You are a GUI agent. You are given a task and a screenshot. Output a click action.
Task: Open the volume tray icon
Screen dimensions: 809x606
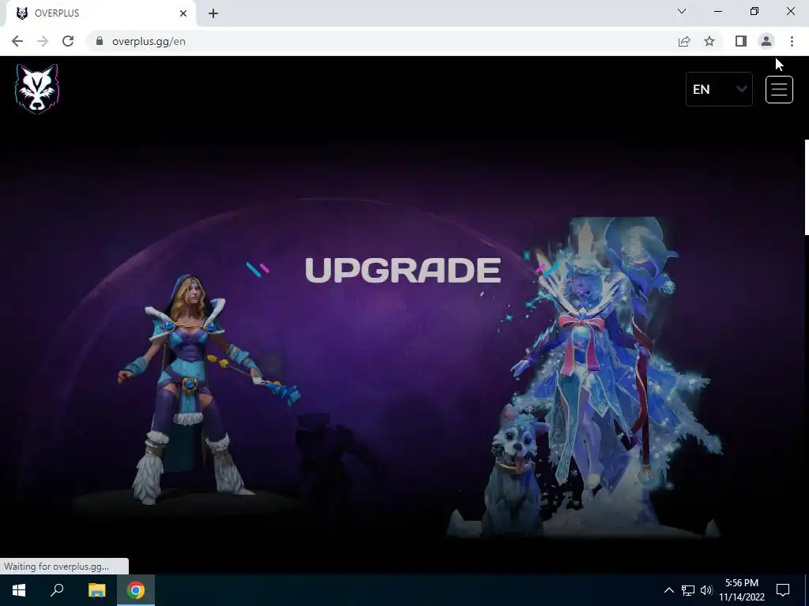pyautogui.click(x=706, y=590)
